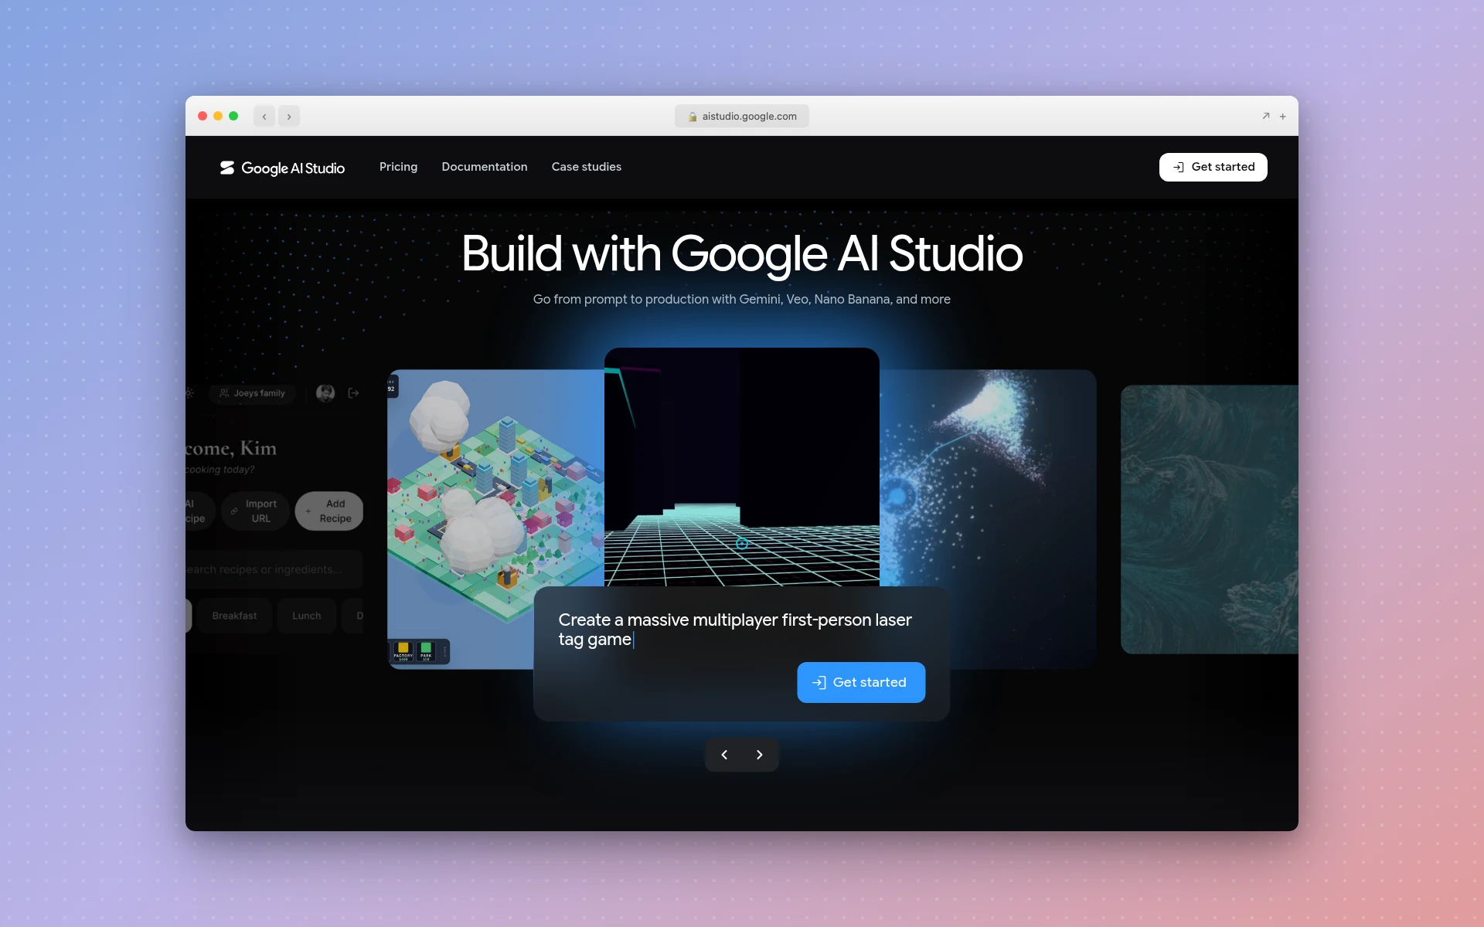Screen dimensions: 1484x927
Task: Select the Lunch filter chip
Action: (306, 616)
